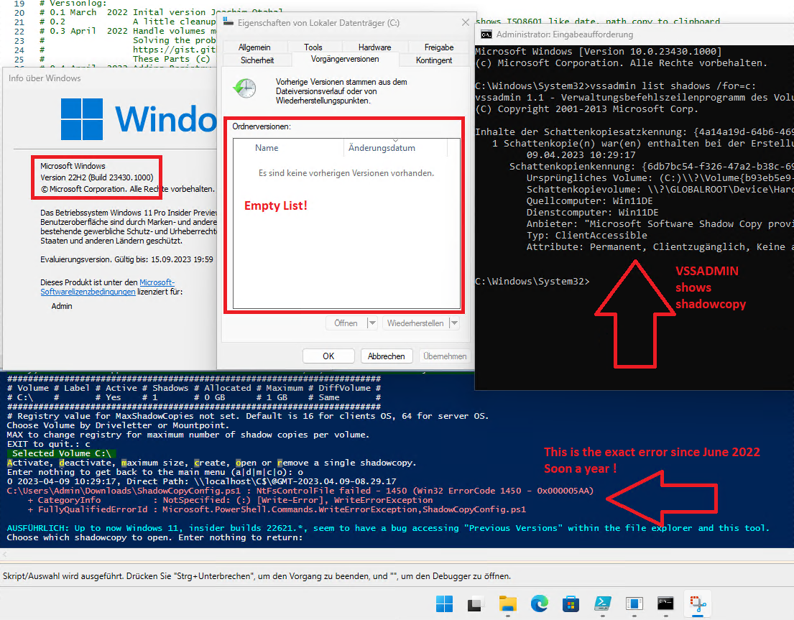The width and height of the screenshot is (794, 620).
Task: Click the 'Quellcomputer: Win11DE' line
Action: coord(589,200)
